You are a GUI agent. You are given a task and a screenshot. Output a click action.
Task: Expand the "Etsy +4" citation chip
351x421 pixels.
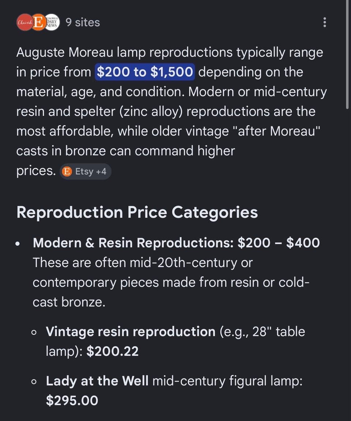point(86,171)
